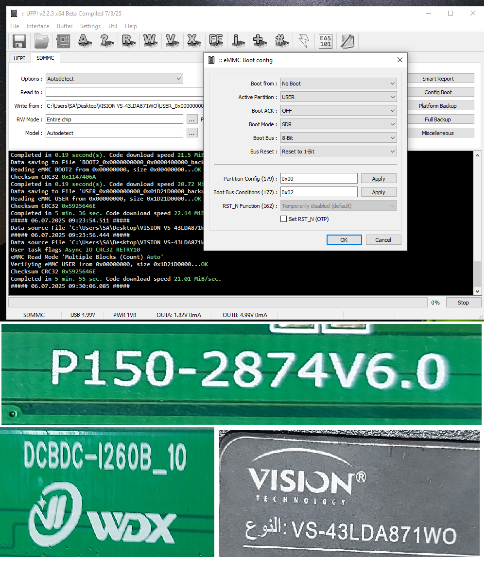Screen dimensions: 486x575
Task: Open the Interface menu
Action: coord(38,26)
